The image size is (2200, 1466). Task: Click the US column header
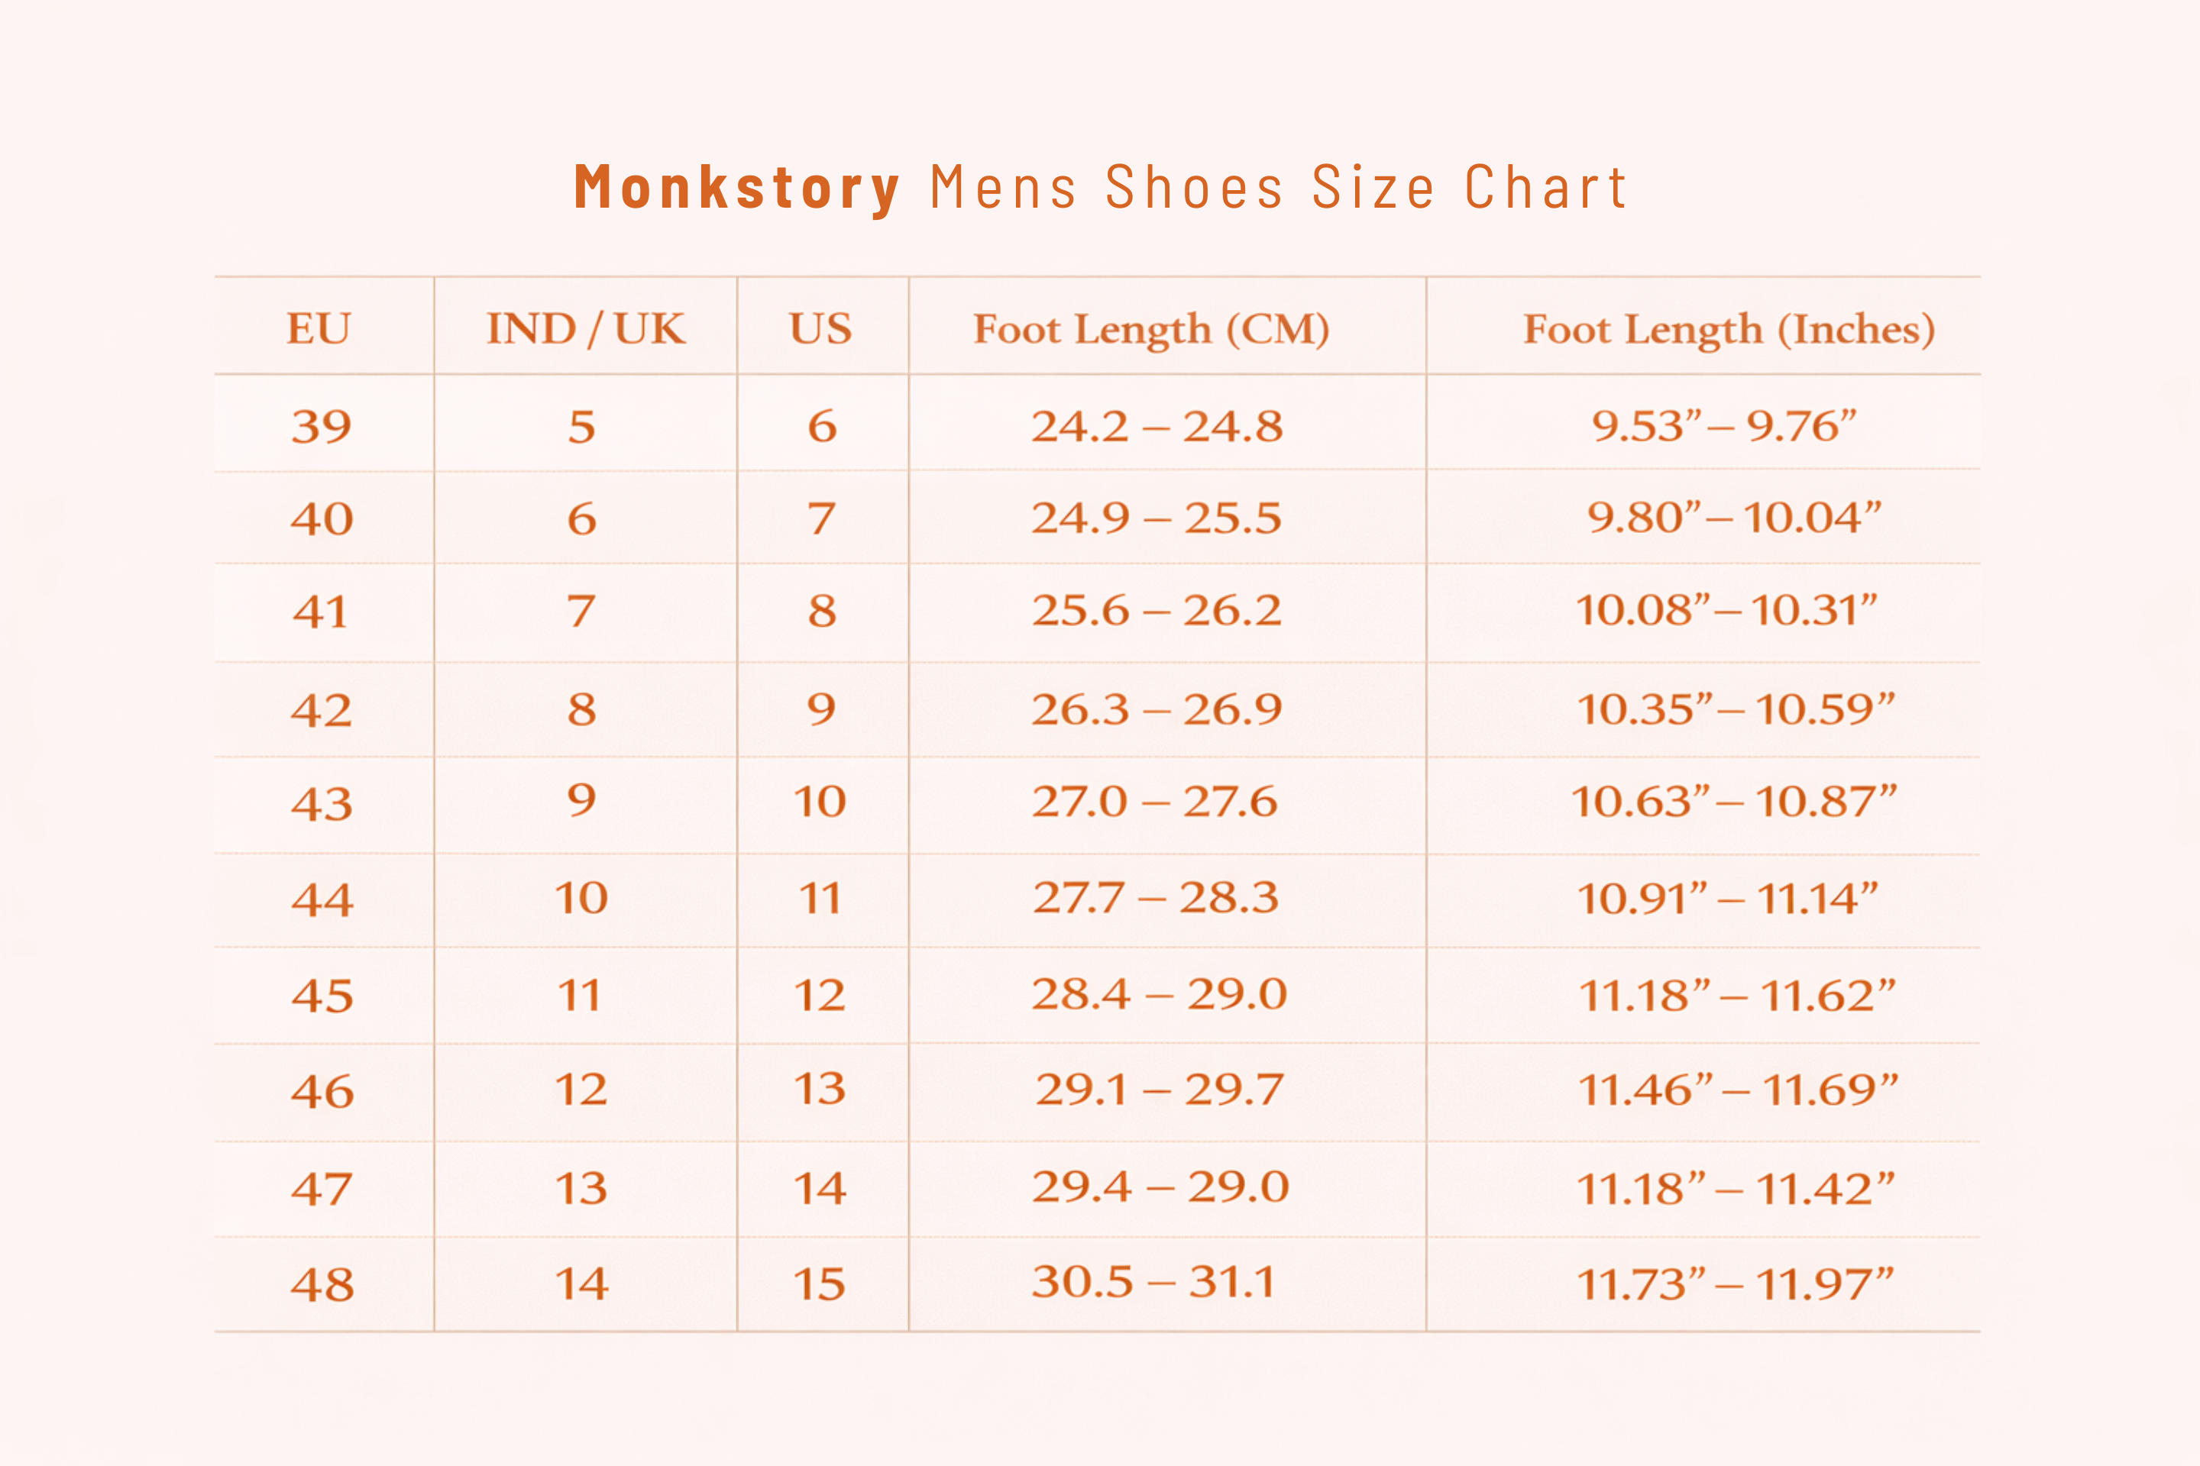821,329
